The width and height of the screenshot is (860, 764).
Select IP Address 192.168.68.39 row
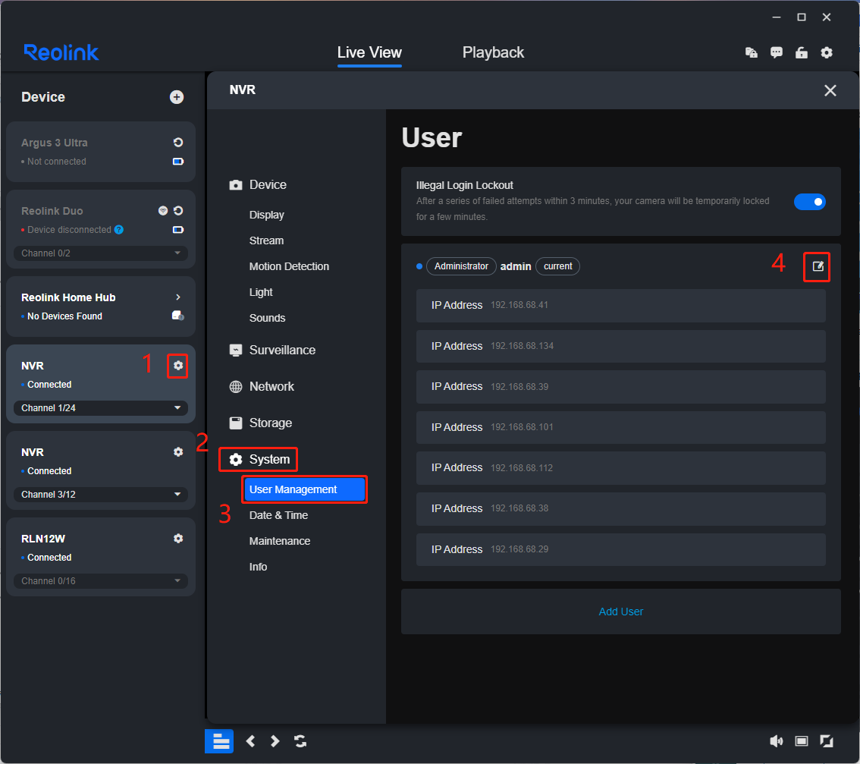pos(621,387)
